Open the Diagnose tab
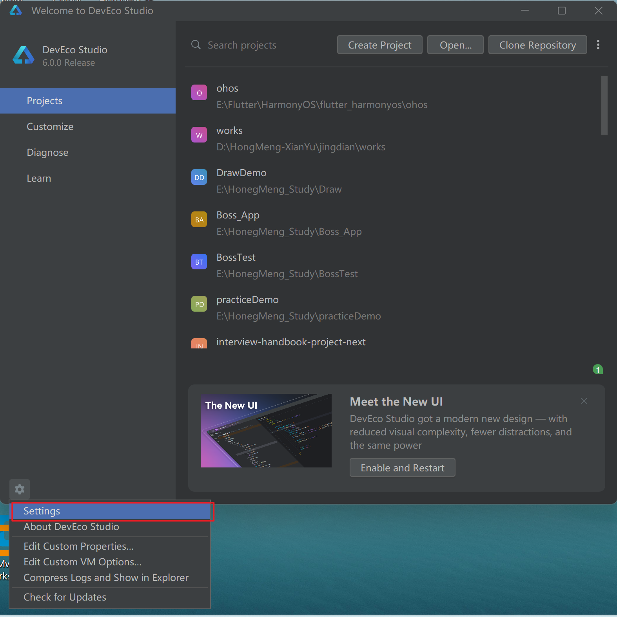This screenshot has width=617, height=617. [88, 152]
